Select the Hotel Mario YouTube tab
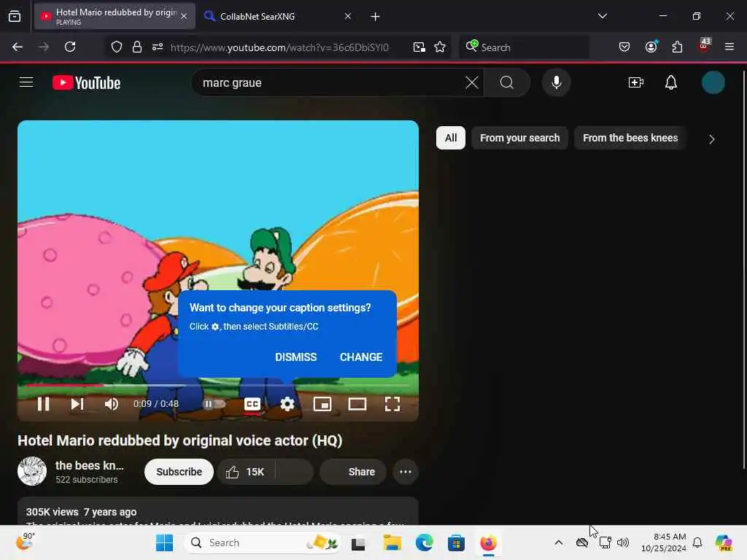747x560 pixels. [x=115, y=17]
